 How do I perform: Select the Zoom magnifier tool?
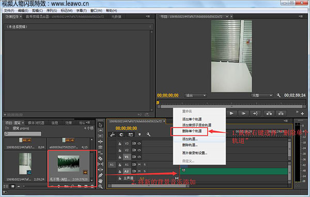pos(100,187)
